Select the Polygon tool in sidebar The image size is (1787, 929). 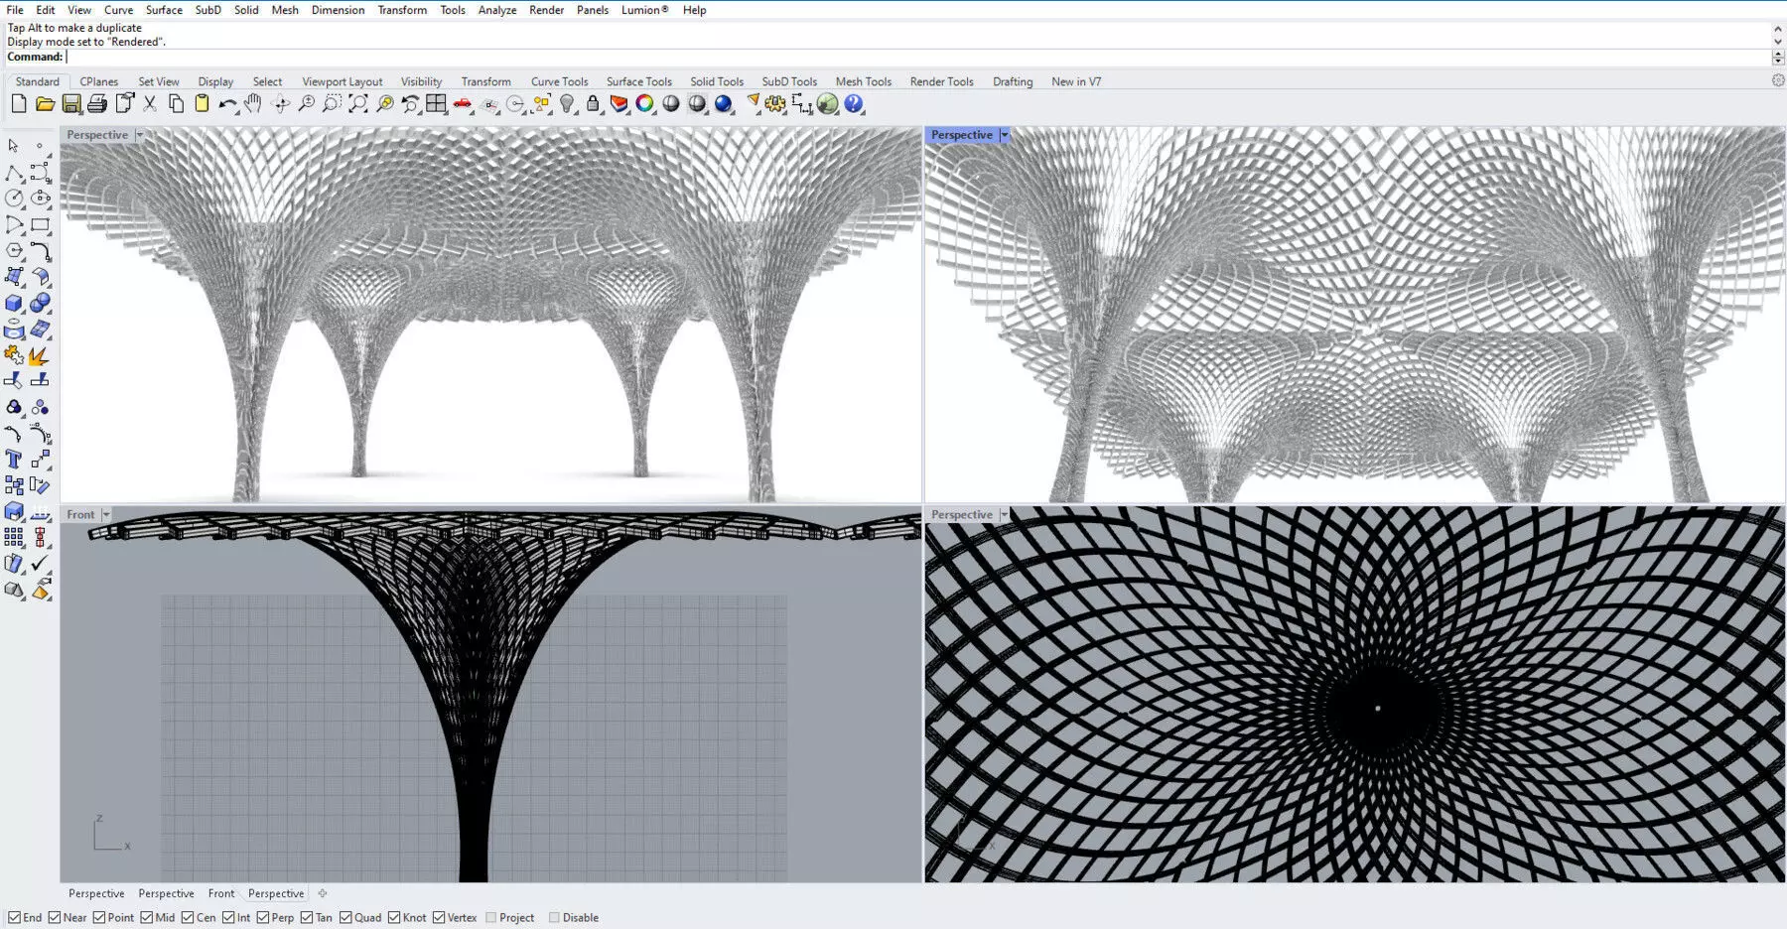click(x=14, y=251)
